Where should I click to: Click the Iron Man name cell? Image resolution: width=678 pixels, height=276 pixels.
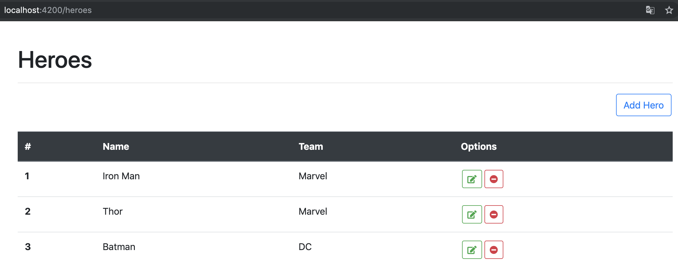point(121,176)
